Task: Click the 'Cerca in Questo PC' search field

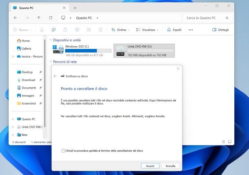Action: click(207, 18)
